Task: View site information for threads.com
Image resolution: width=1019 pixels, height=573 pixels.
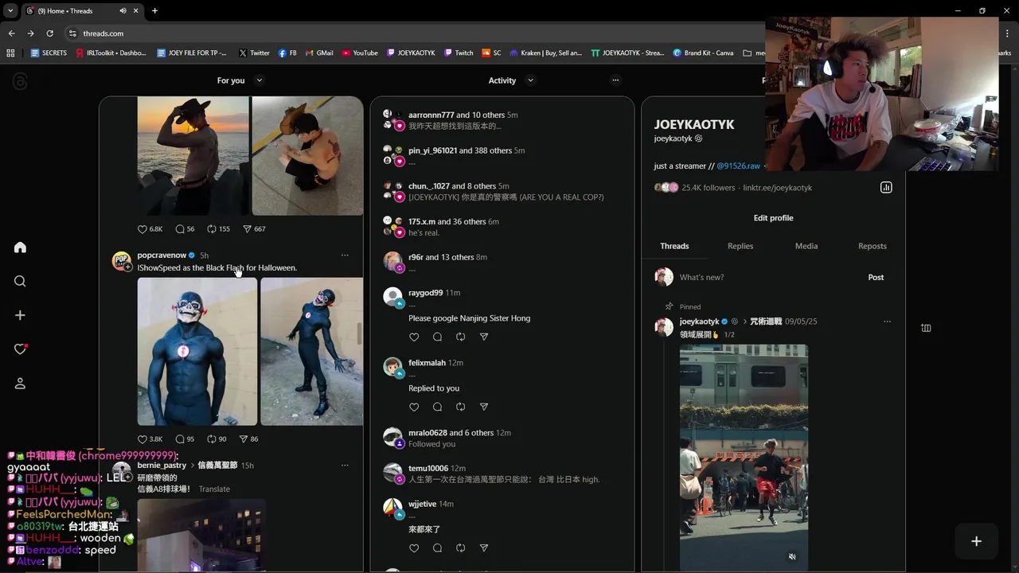Action: tap(72, 33)
